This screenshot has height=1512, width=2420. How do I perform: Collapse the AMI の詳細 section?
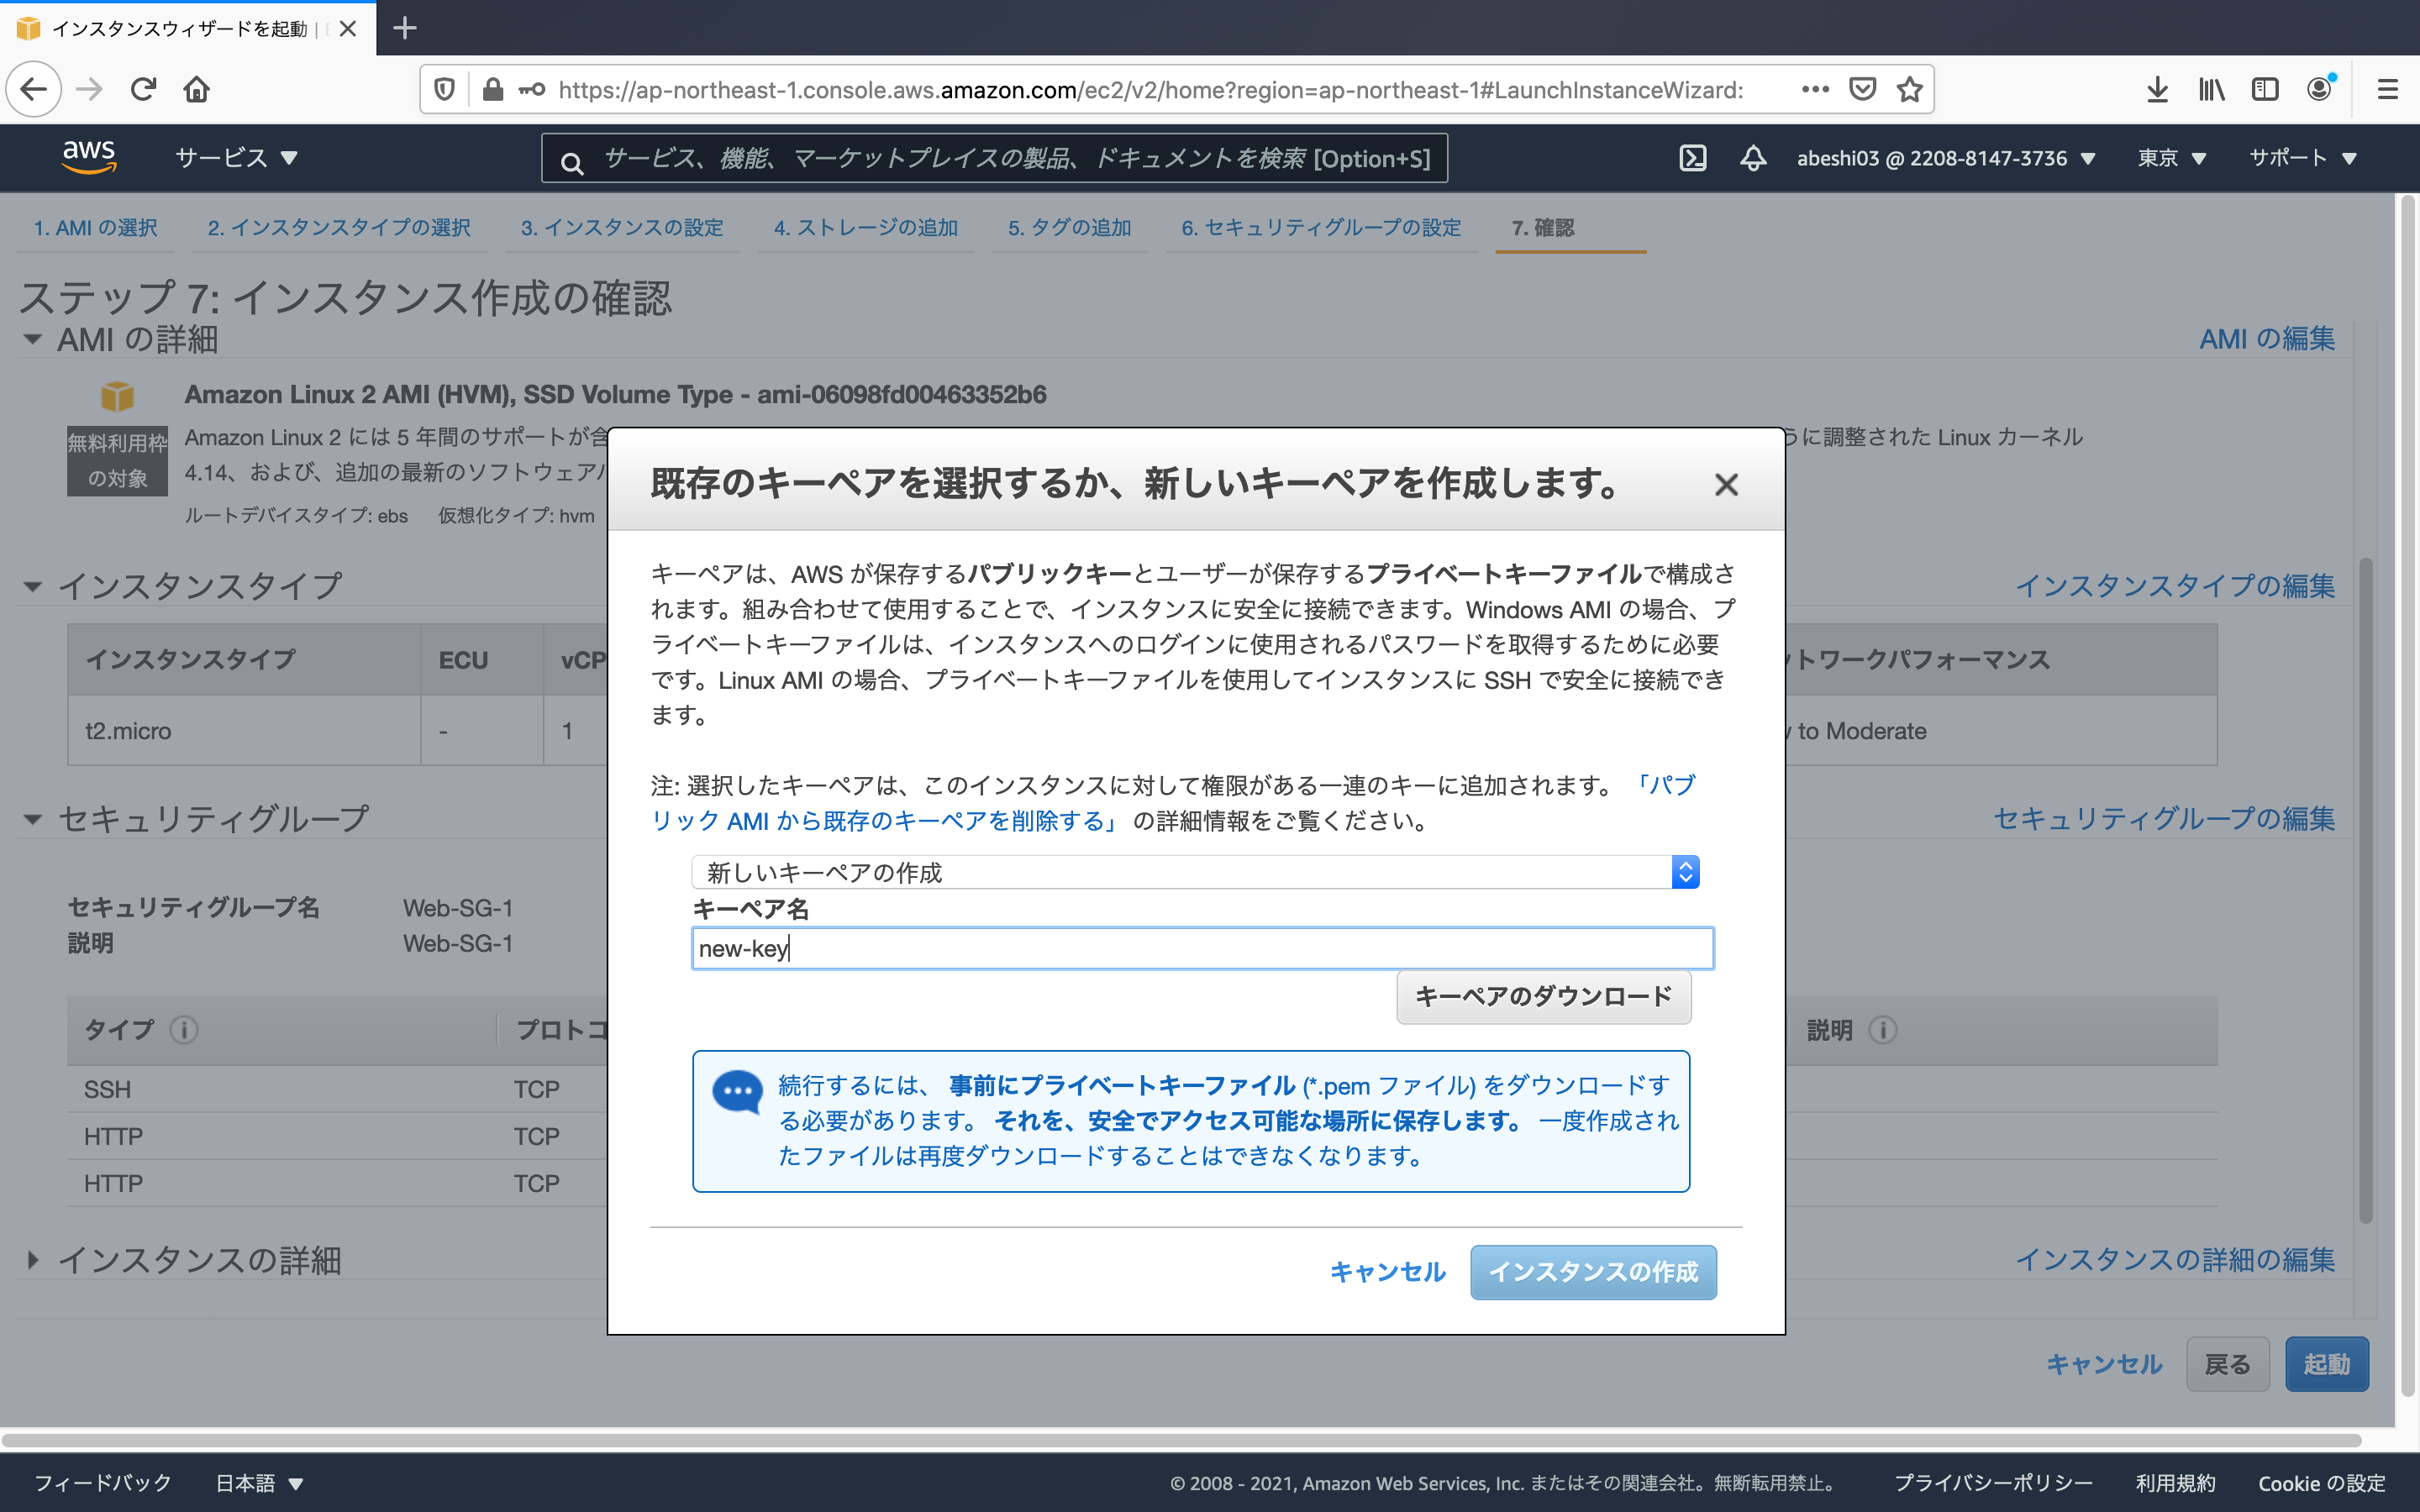click(x=31, y=339)
